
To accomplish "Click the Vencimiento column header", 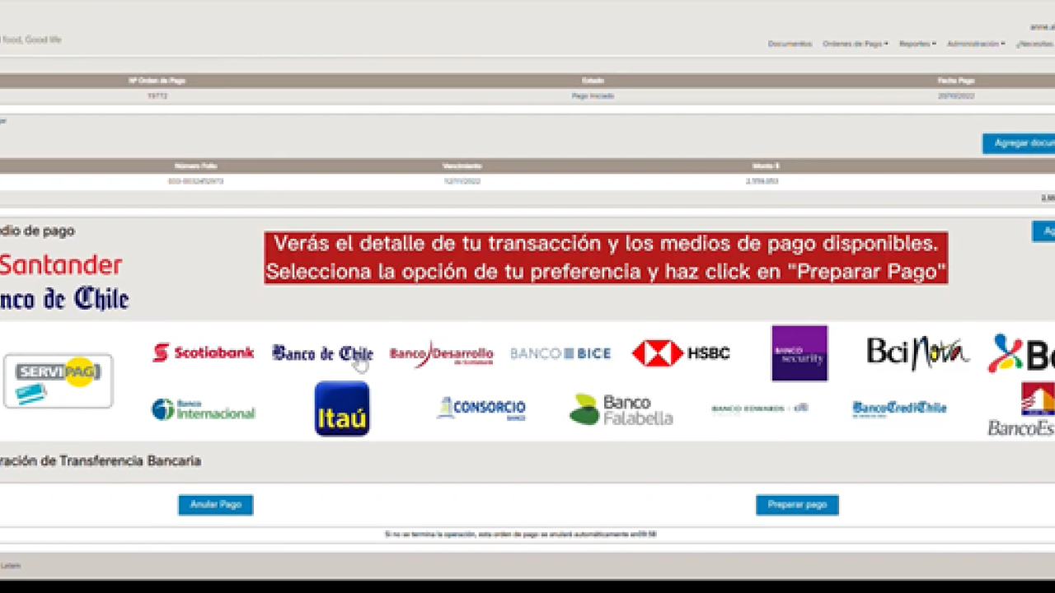I will [x=462, y=166].
